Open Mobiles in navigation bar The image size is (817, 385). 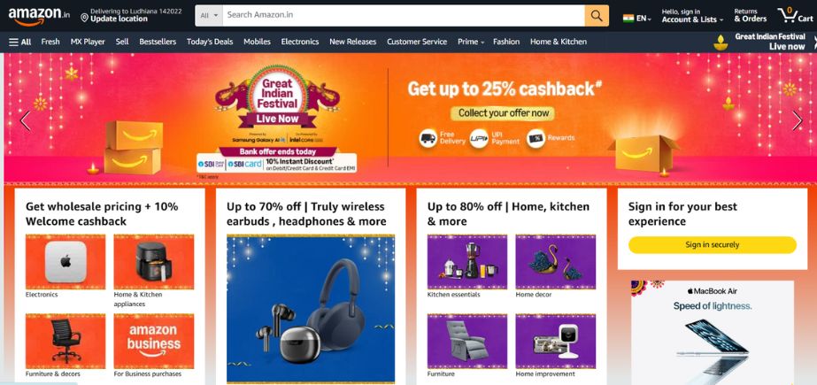coord(257,42)
